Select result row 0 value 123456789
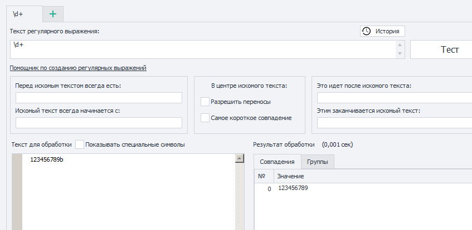This screenshot has height=230, width=472. click(293, 188)
